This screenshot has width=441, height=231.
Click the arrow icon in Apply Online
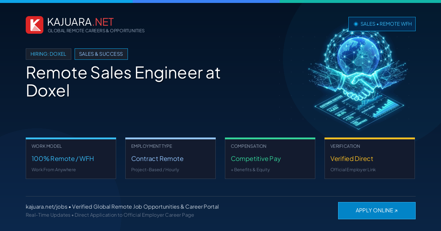[396, 211]
